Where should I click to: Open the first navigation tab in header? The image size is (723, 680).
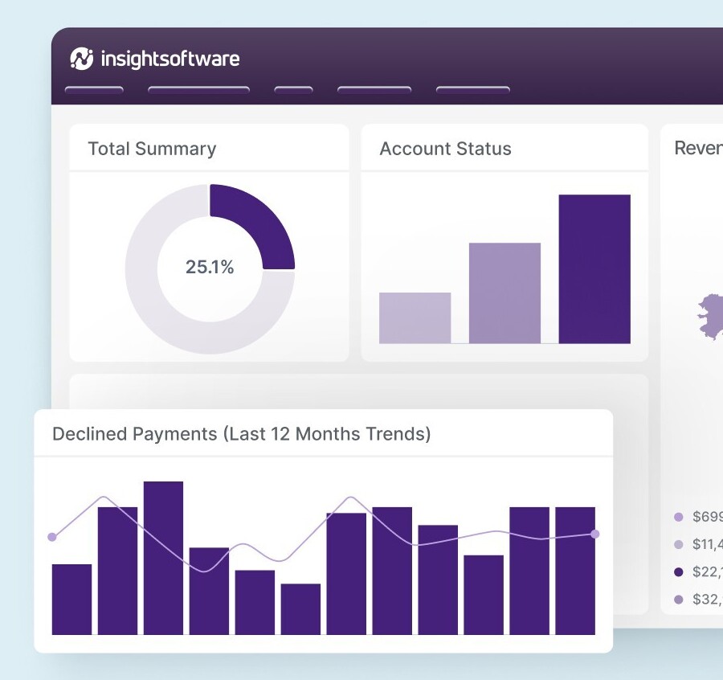click(93, 90)
